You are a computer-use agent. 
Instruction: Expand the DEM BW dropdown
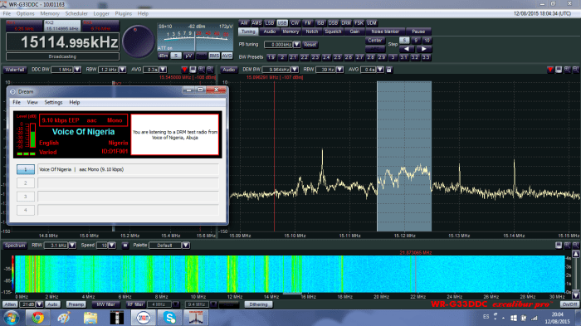pyautogui.click(x=295, y=70)
